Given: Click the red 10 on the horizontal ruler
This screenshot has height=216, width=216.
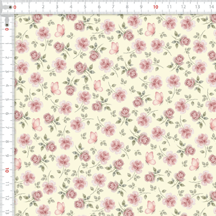Looking at the screenshot, I should [156, 7].
